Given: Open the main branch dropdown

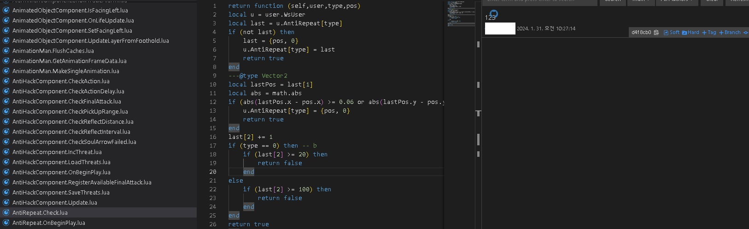Looking at the screenshot, I should (x=641, y=1).
